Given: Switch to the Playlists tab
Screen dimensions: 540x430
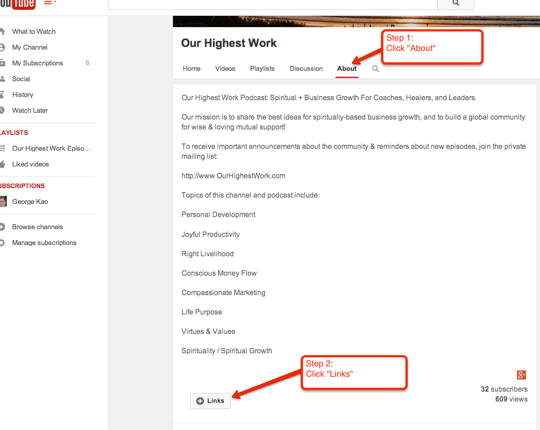Looking at the screenshot, I should click(262, 69).
